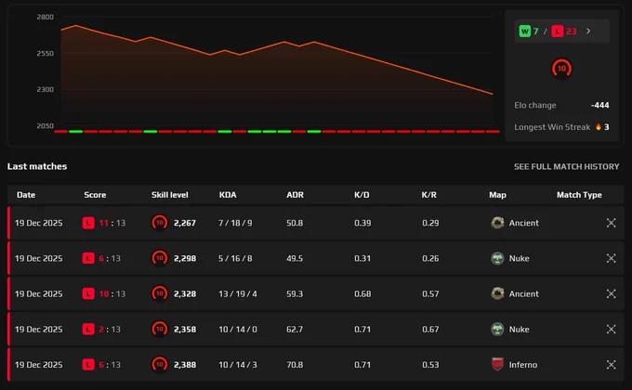Click the level 10 badge beside 2,388

(160, 364)
